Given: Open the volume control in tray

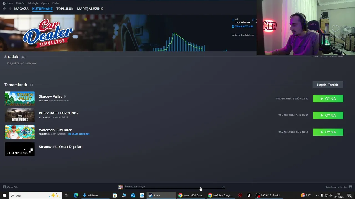Looking at the screenshot, I should click(331, 195).
